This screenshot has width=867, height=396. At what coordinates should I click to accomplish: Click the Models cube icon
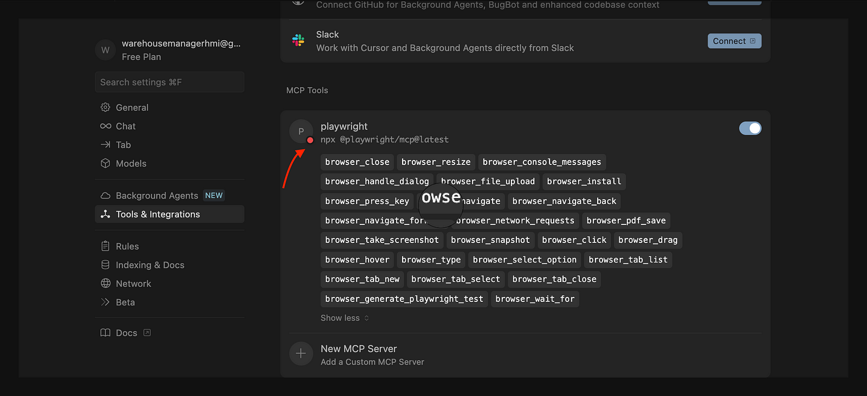click(x=105, y=163)
